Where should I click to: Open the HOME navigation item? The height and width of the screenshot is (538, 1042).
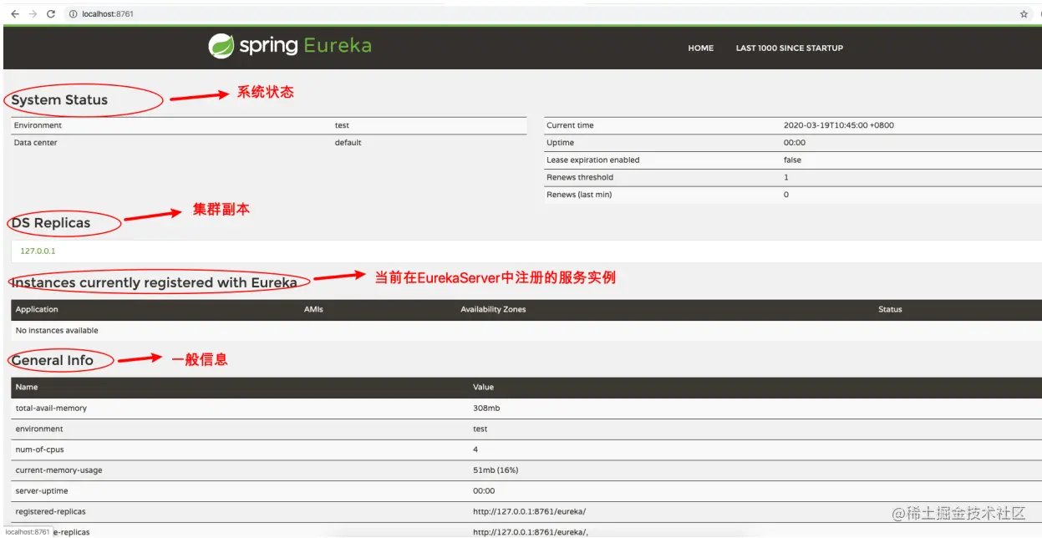700,48
